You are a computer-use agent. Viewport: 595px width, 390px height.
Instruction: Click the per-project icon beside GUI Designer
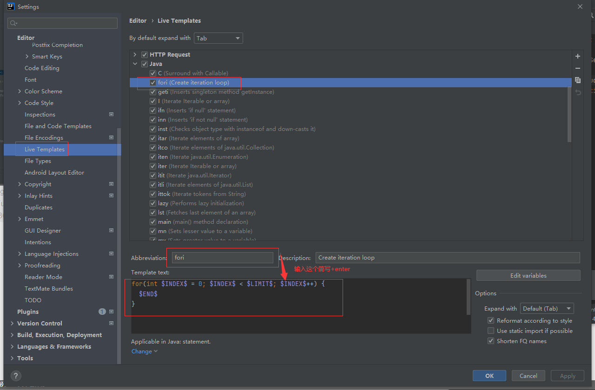click(x=111, y=230)
